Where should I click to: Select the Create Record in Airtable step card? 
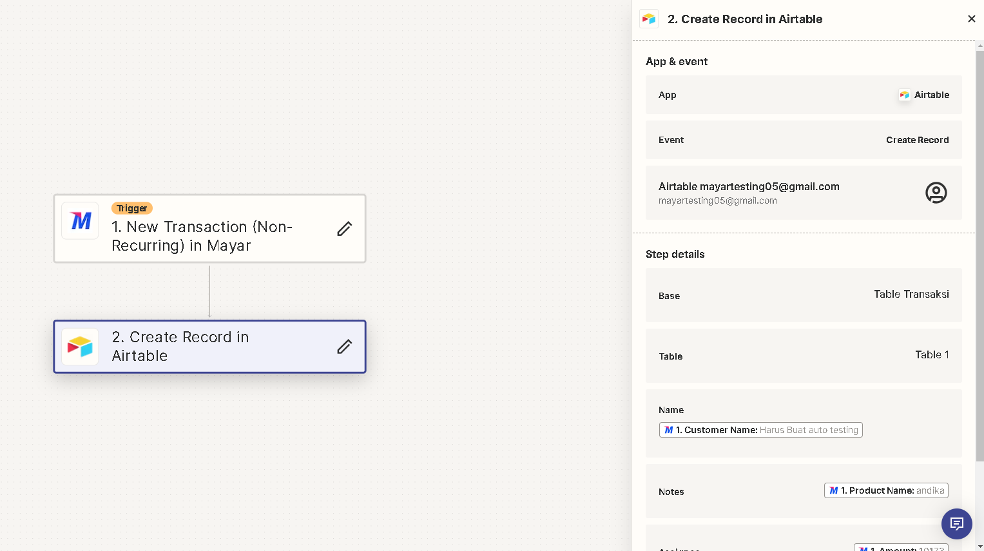click(209, 347)
